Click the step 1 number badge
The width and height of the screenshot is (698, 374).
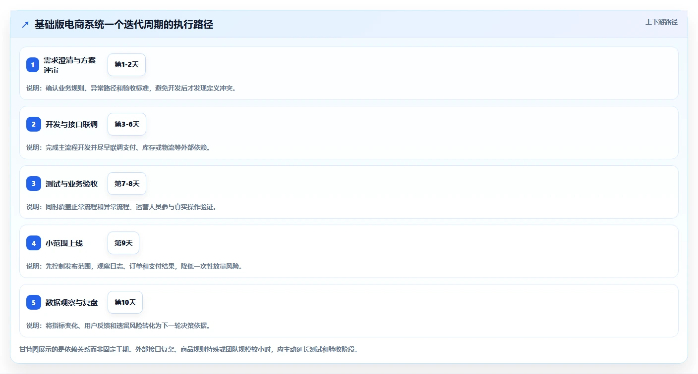[33, 65]
